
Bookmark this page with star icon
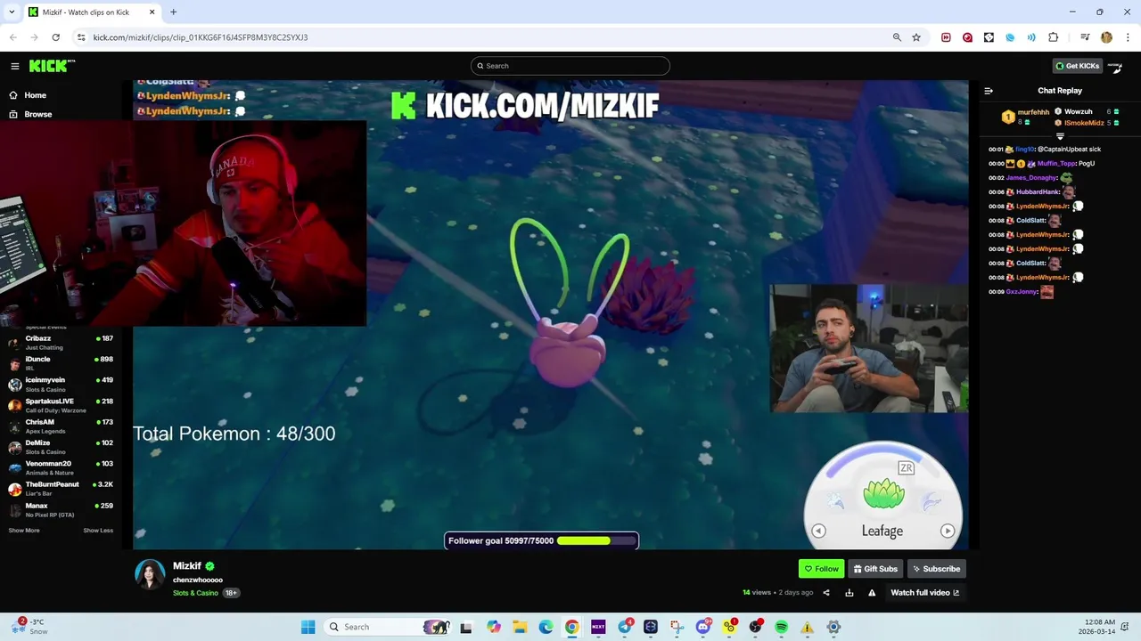[x=916, y=37]
